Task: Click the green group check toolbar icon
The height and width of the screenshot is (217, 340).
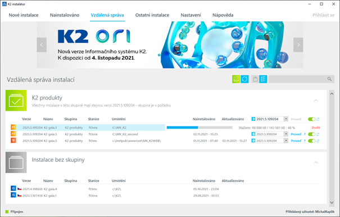Action: pos(236,79)
